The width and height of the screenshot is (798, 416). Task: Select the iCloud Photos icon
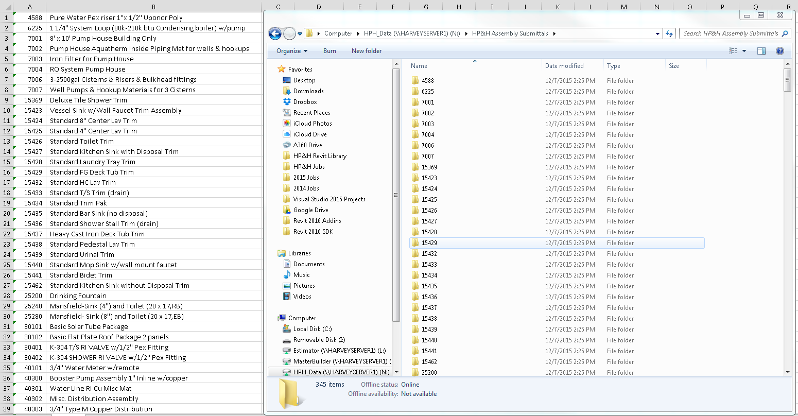[287, 124]
